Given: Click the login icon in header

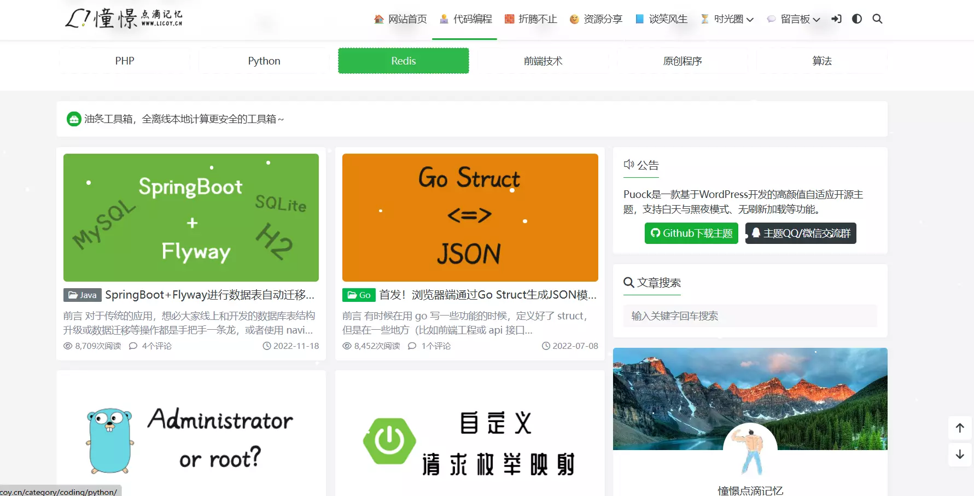Looking at the screenshot, I should pyautogui.click(x=836, y=19).
